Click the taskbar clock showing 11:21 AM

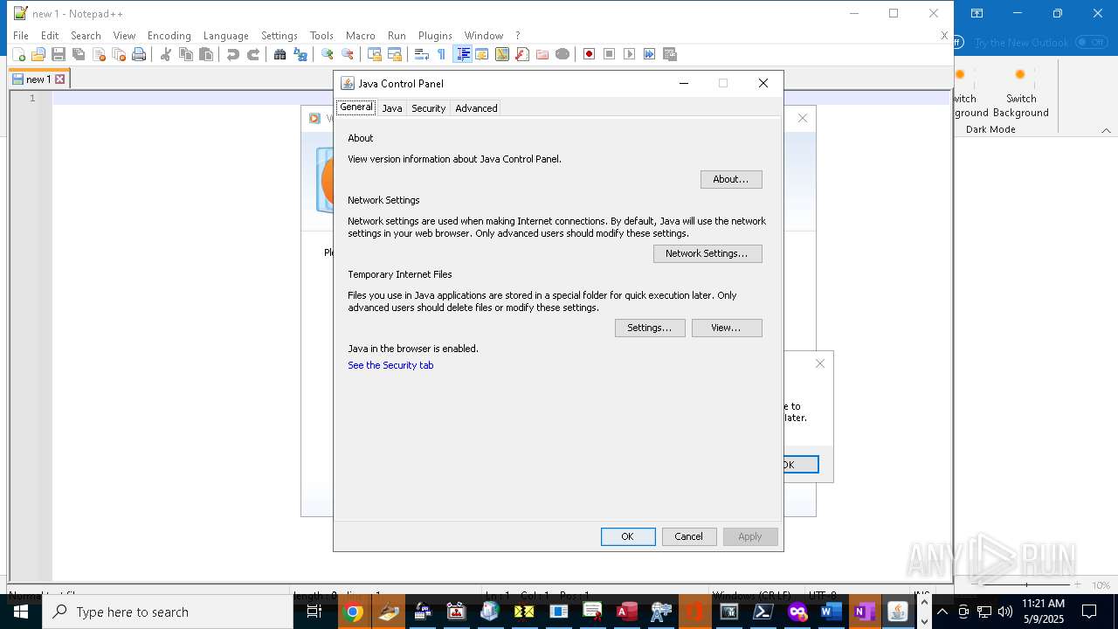tap(1044, 612)
